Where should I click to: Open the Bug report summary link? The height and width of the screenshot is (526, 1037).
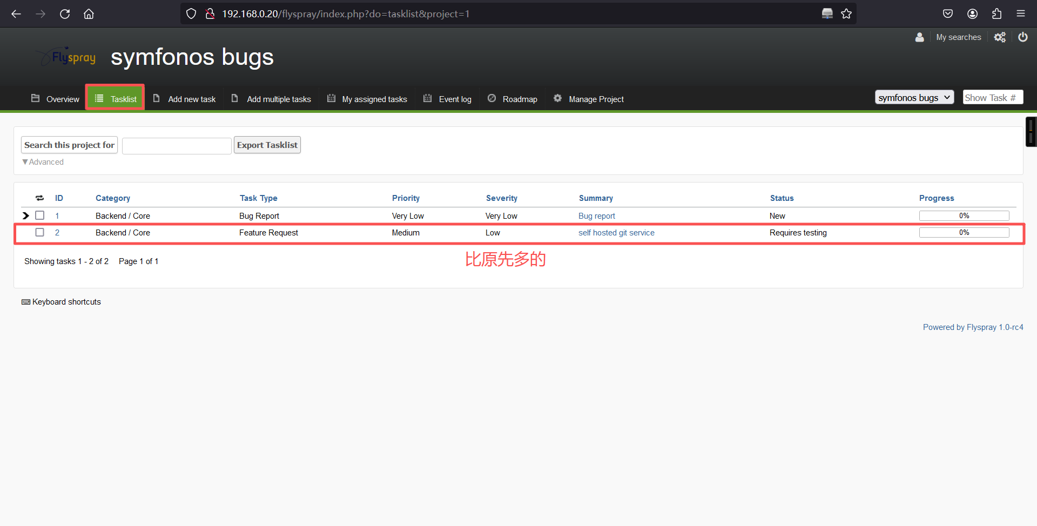coord(597,215)
